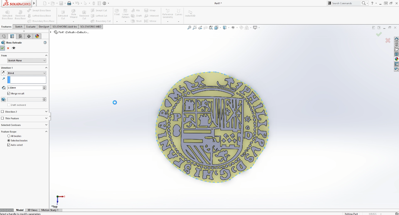Open PropertyManager tab icon

coord(12,36)
